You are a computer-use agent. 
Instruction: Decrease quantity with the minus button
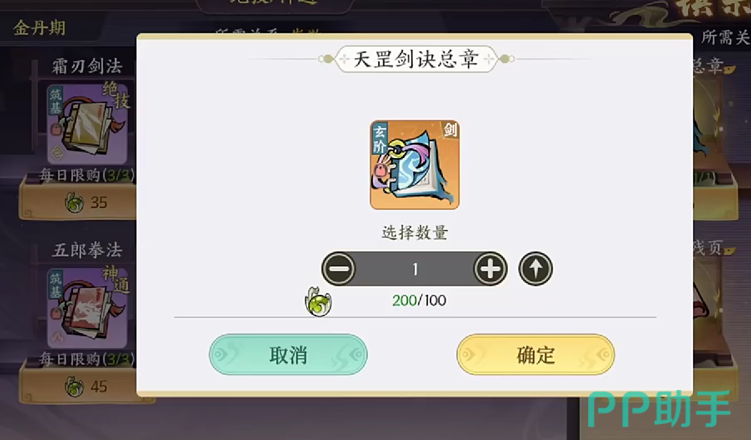tap(338, 269)
